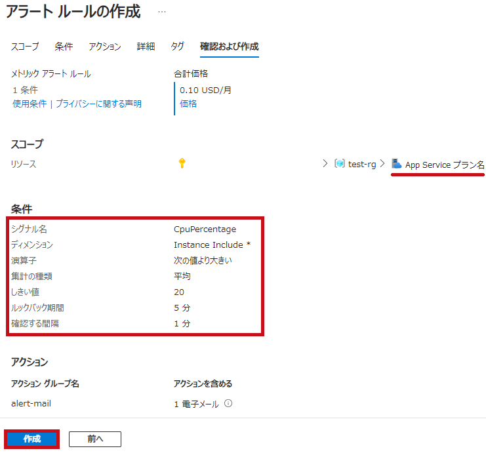Click the ディメンション label
The width and height of the screenshot is (486, 453).
click(32, 245)
